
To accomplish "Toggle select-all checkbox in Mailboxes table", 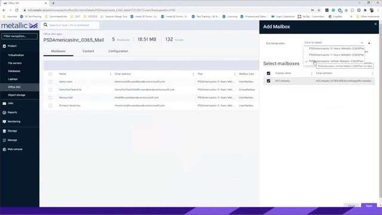I will coord(50,74).
